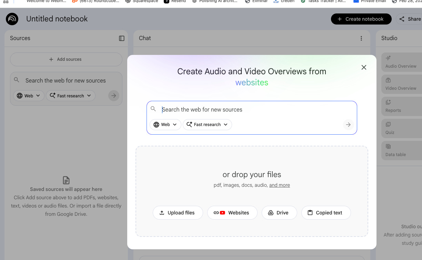Click the NotebookLM logo icon
Image resolution: width=422 pixels, height=260 pixels.
(12, 19)
